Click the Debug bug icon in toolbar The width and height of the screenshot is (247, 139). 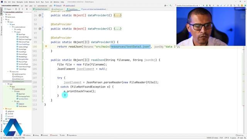click(x=207, y=5)
